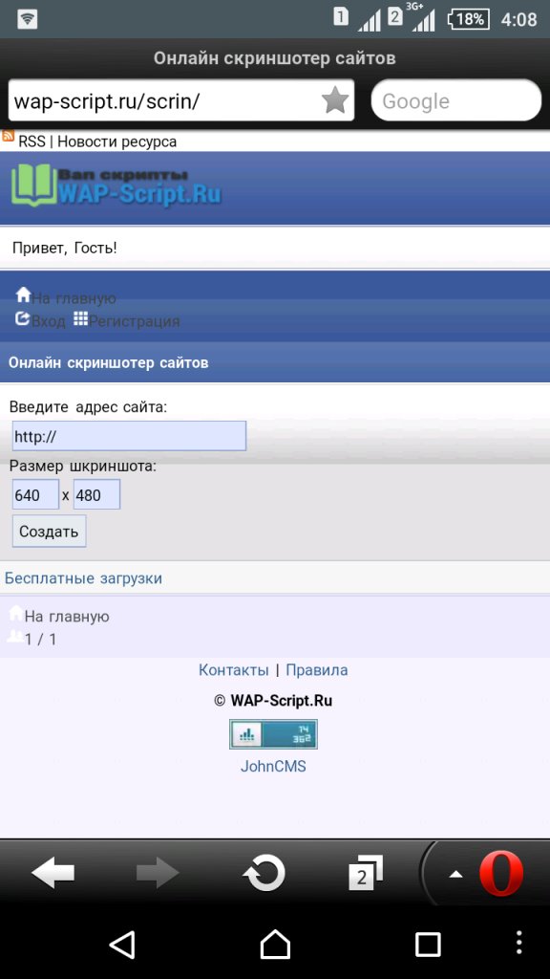
Task: Expand the Opera menu arrow
Action: point(455,874)
